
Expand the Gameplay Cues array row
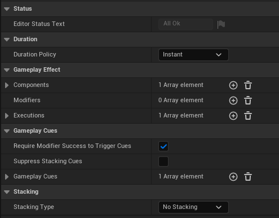[7, 177]
